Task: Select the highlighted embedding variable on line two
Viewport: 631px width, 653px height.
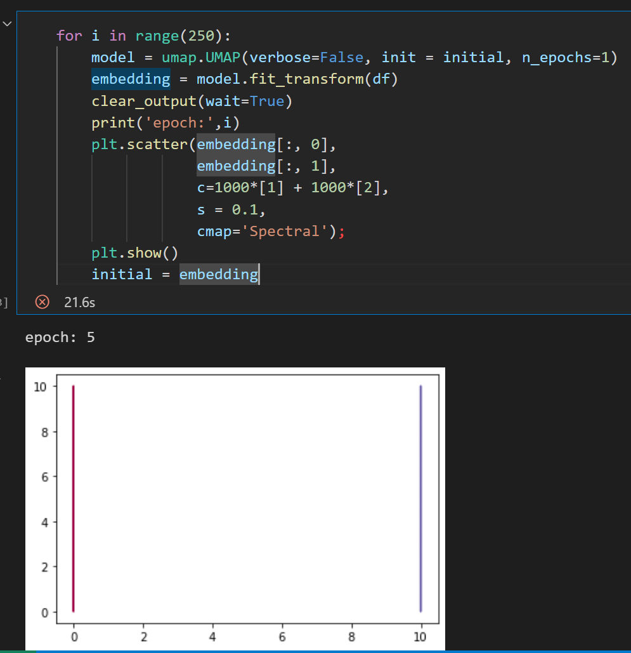Action: pyautogui.click(x=131, y=79)
